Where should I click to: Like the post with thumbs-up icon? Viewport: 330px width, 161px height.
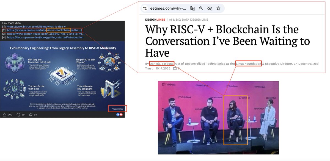click(5, 114)
